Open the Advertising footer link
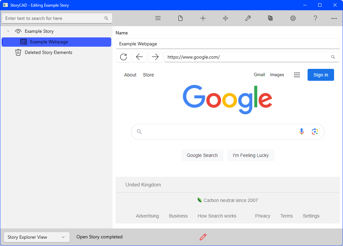The width and height of the screenshot is (343, 246). (x=147, y=216)
